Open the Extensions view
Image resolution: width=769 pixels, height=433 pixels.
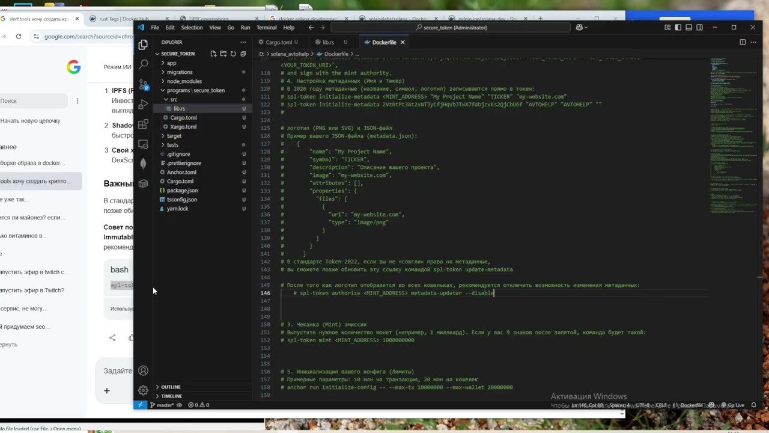[x=143, y=124]
